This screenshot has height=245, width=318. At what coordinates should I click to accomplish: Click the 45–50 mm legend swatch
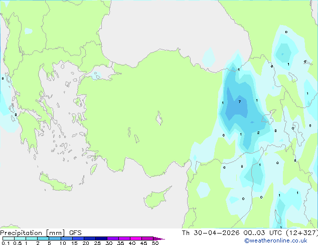(x=147, y=238)
